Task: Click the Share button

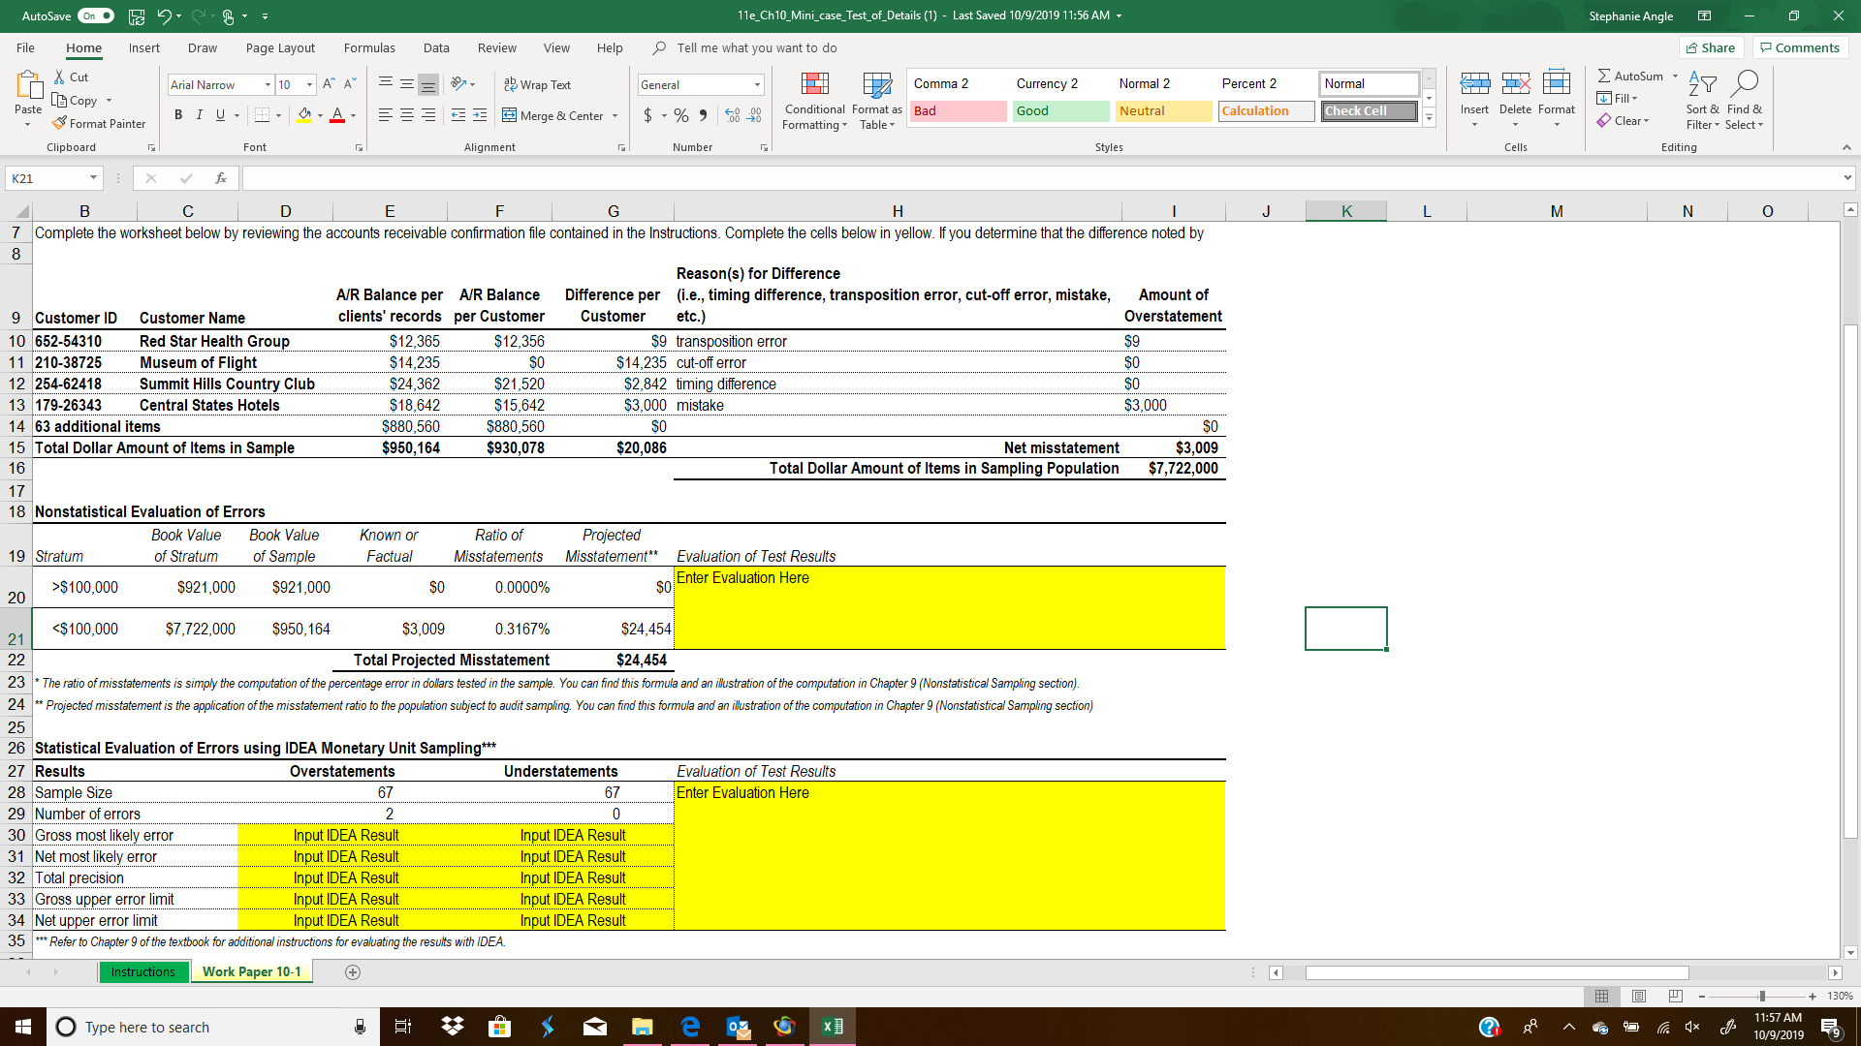Action: 1712,47
